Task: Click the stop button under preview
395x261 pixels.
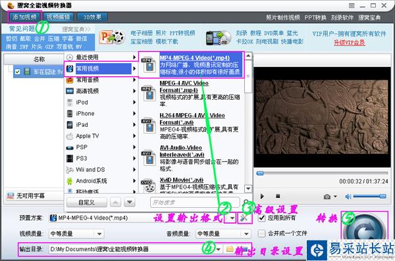Action: coord(278,196)
